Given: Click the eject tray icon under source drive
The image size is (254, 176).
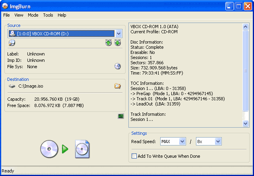Looking at the screenshot, I should pyautogui.click(x=109, y=43).
